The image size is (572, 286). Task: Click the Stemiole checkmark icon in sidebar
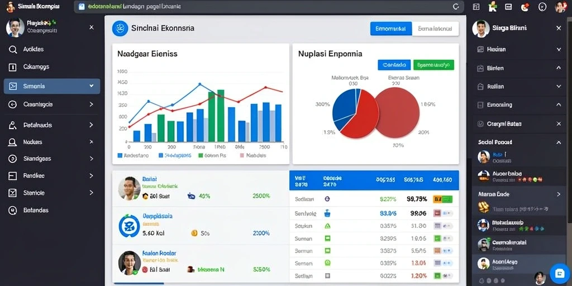13,193
